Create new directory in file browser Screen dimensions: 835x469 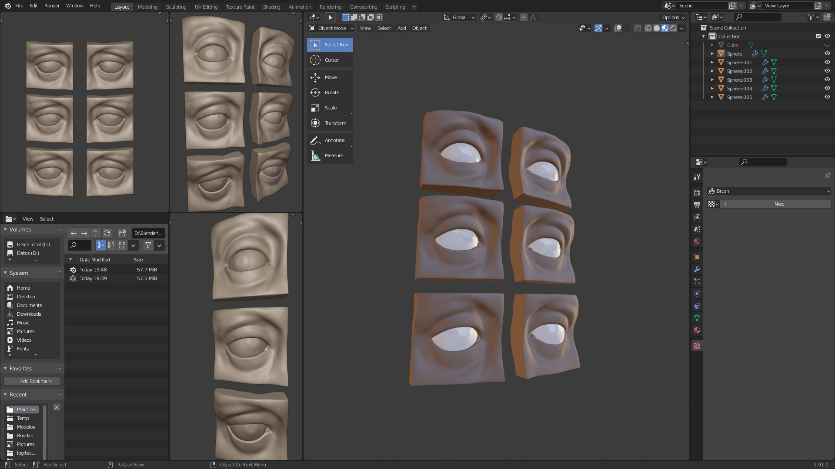(122, 233)
